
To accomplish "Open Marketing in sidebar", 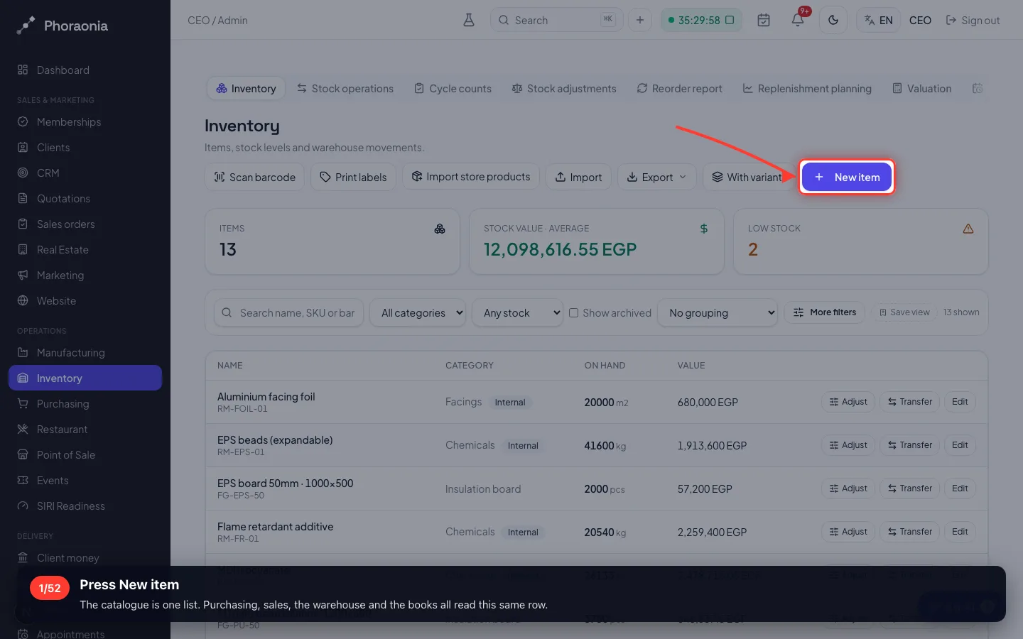I will point(85,275).
